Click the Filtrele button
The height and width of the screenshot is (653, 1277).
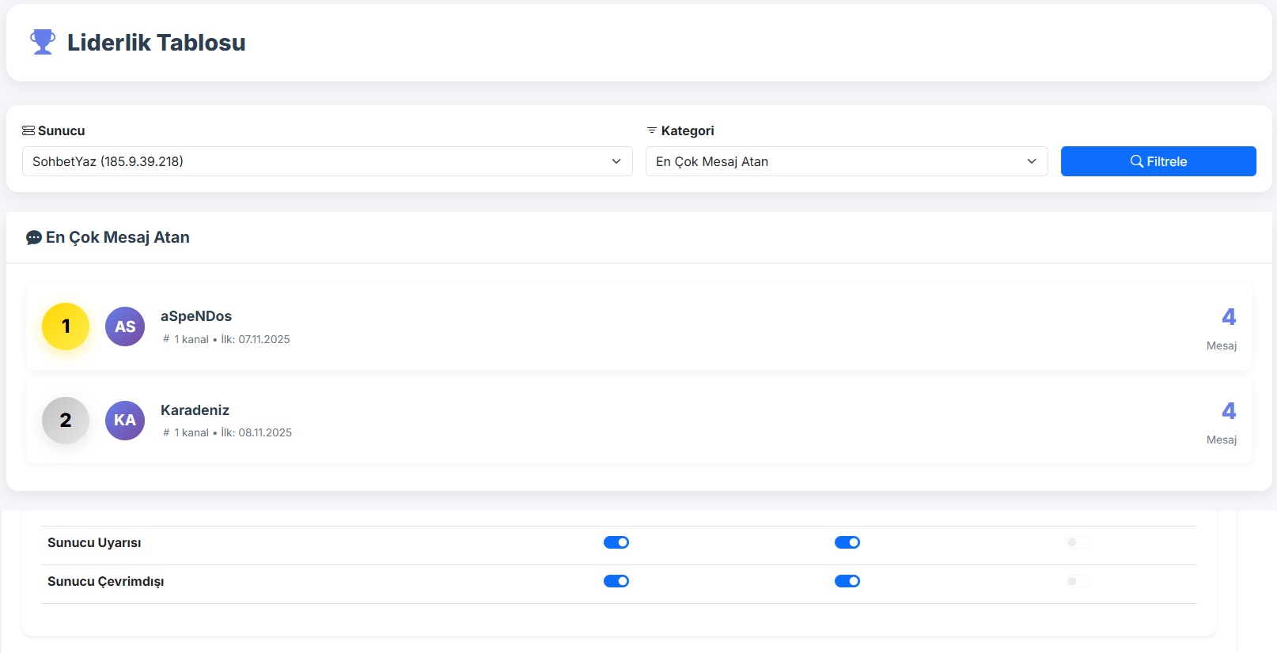click(1158, 161)
